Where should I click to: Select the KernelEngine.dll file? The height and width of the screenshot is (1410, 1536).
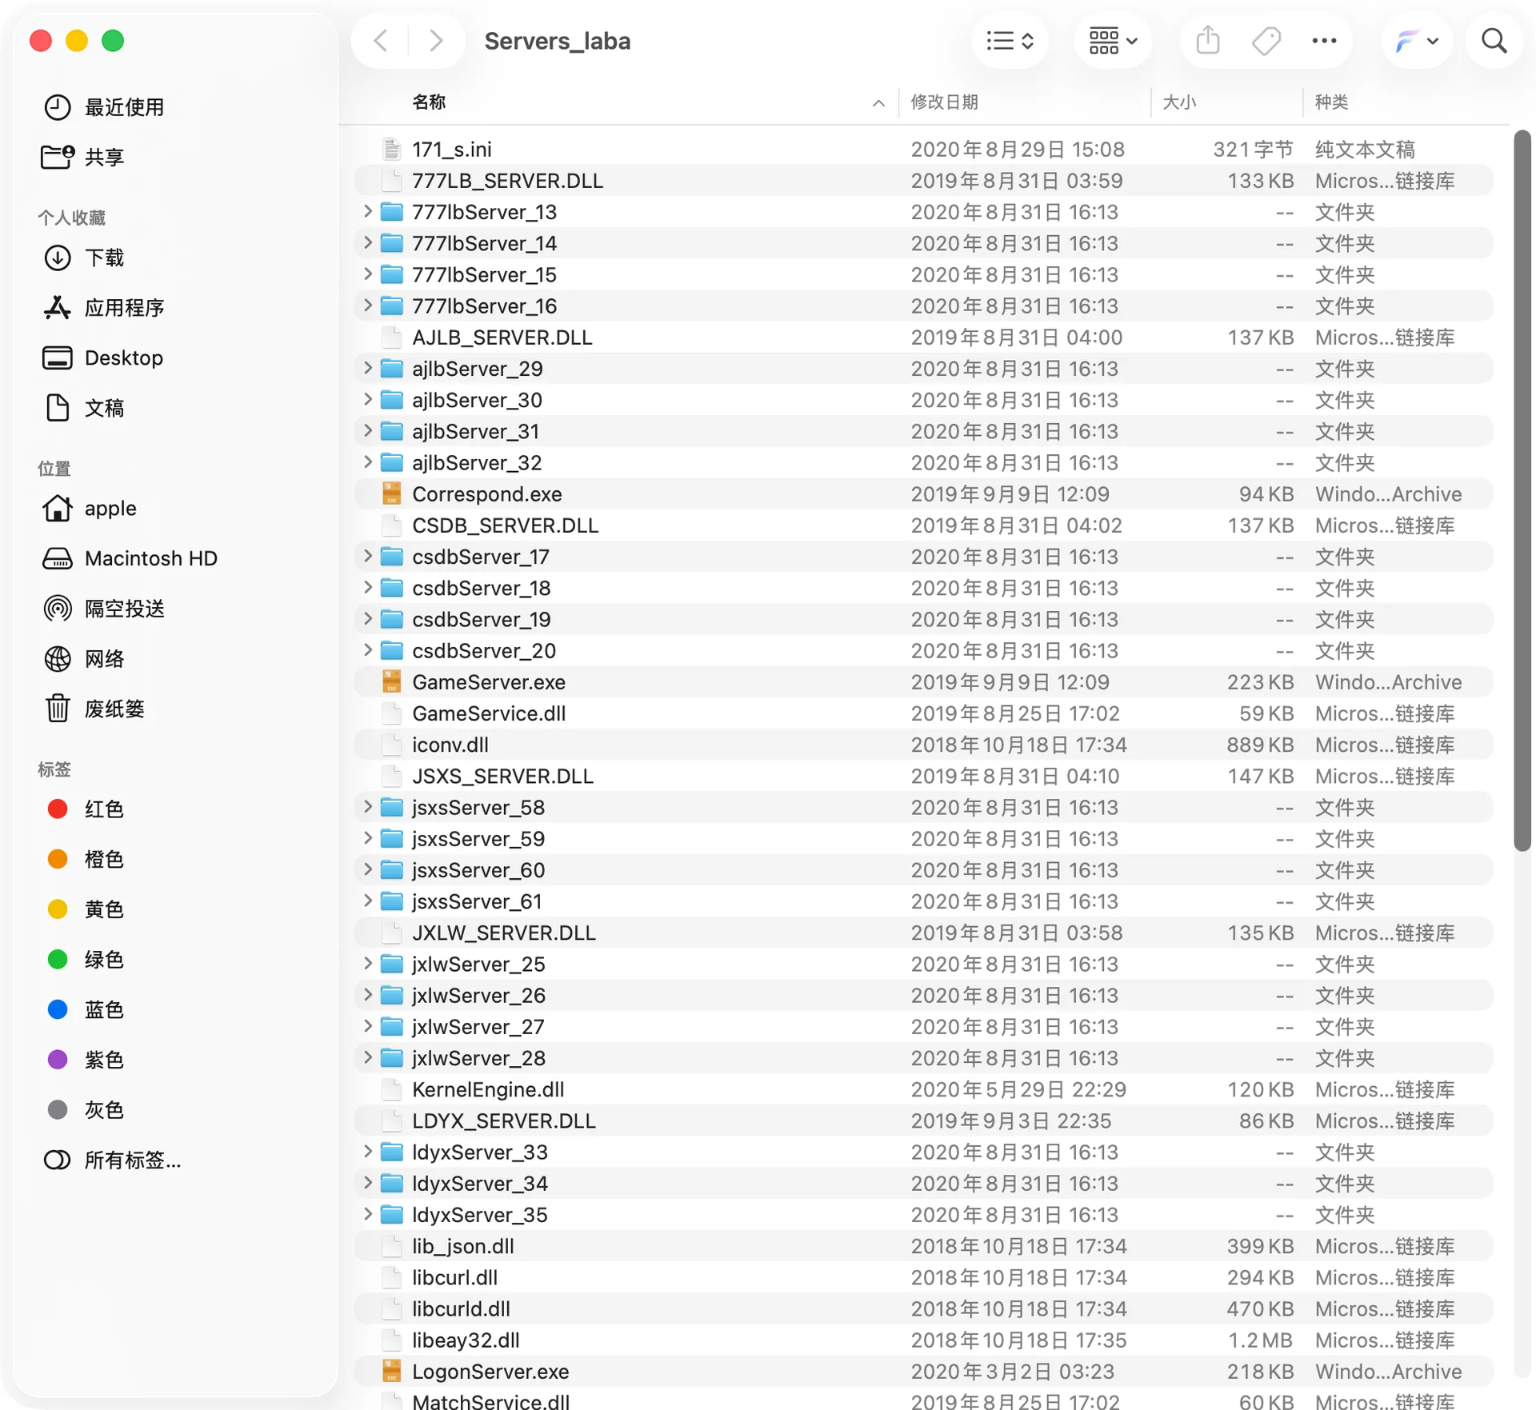923,1089
